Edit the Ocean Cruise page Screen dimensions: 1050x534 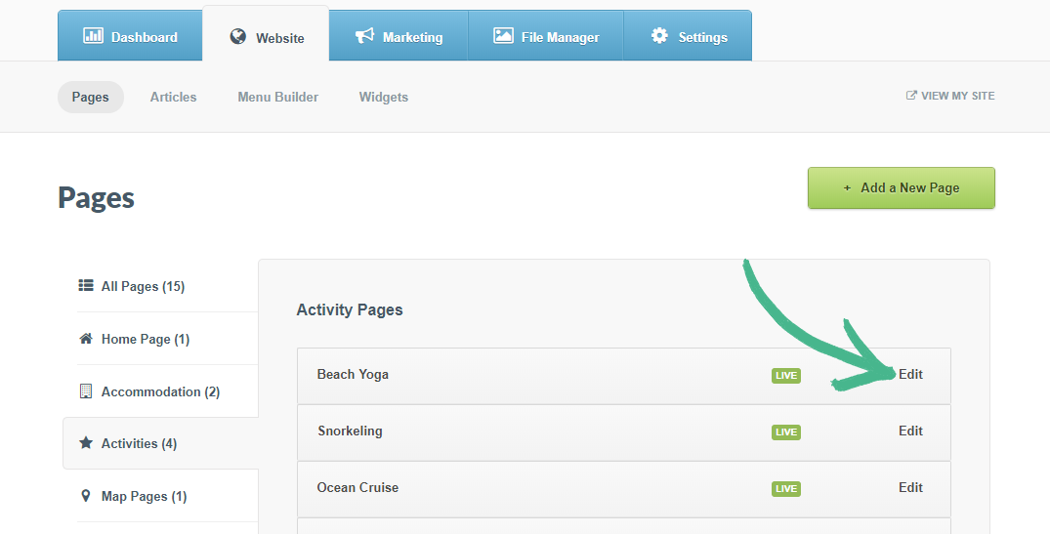tap(910, 487)
